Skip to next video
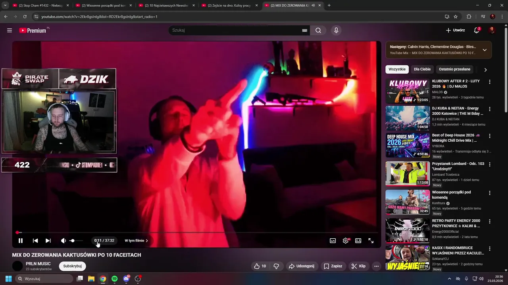 48,241
